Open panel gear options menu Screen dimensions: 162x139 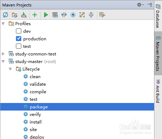coord(140,5)
